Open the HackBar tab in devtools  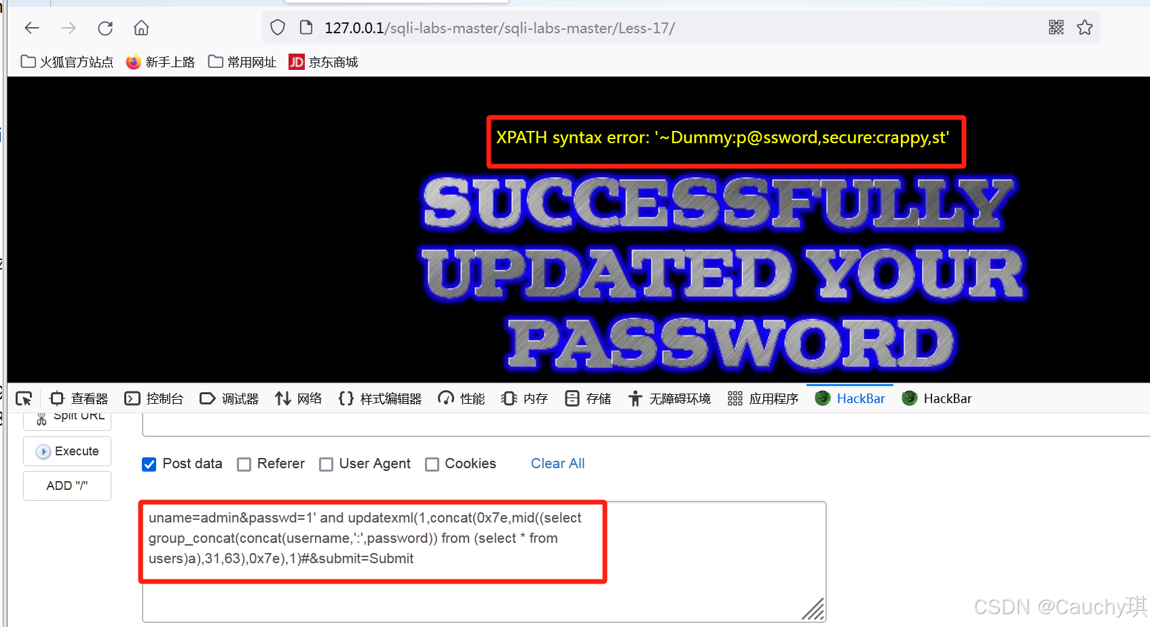[x=850, y=398]
